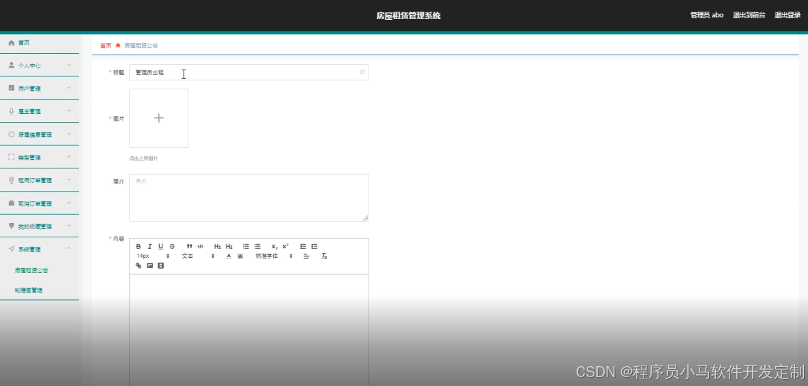Insert an image into the editor content
808x386 pixels.
click(x=149, y=266)
